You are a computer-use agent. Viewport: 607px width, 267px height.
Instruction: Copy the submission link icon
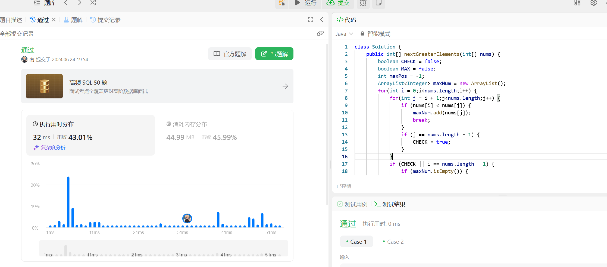click(320, 33)
